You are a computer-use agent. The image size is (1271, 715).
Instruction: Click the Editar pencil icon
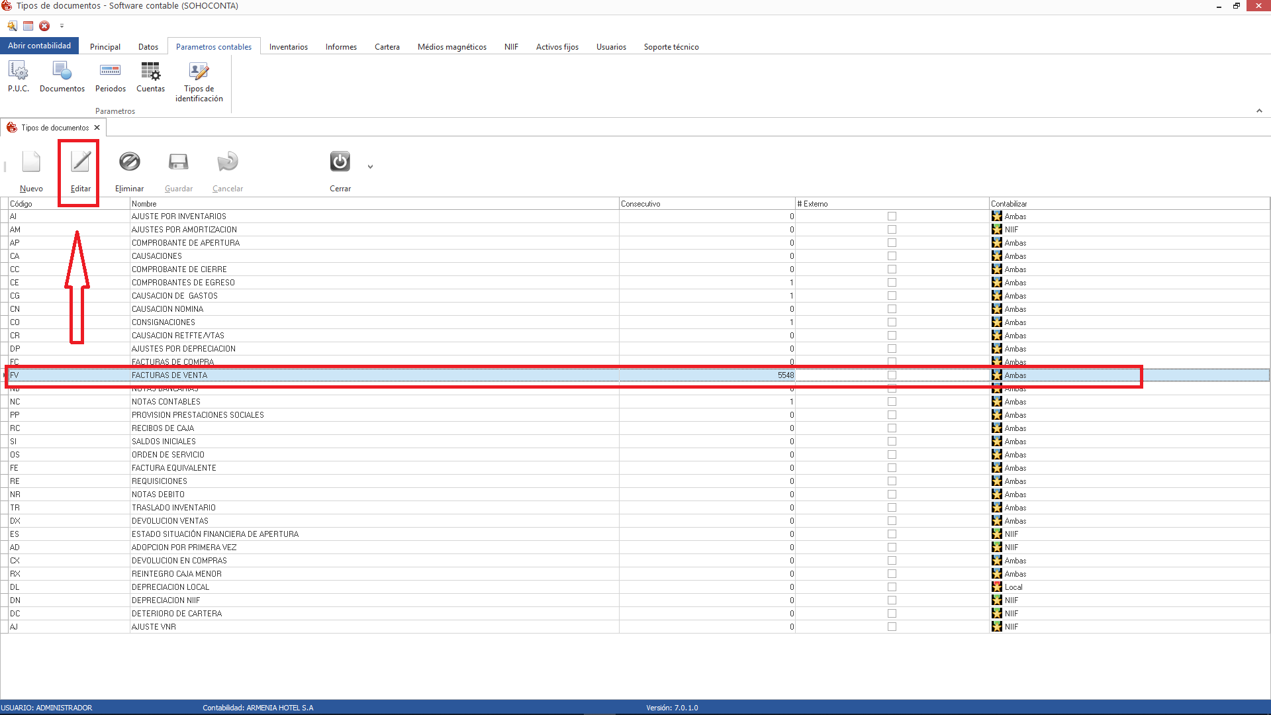[81, 162]
